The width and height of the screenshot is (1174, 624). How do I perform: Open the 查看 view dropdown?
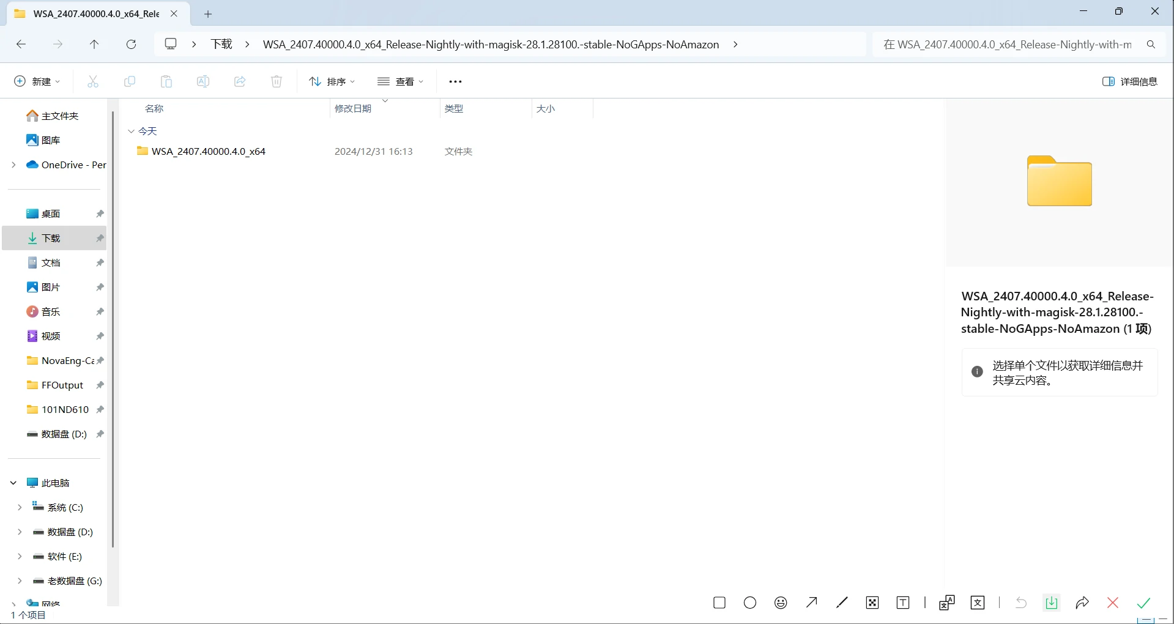[x=401, y=81]
